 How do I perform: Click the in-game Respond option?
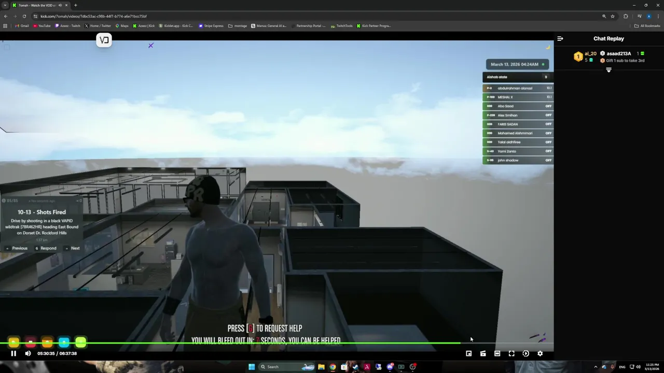click(x=48, y=248)
